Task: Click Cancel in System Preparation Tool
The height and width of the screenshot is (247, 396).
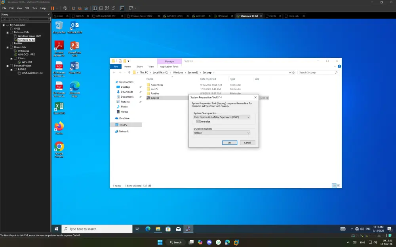Action: coord(247,143)
